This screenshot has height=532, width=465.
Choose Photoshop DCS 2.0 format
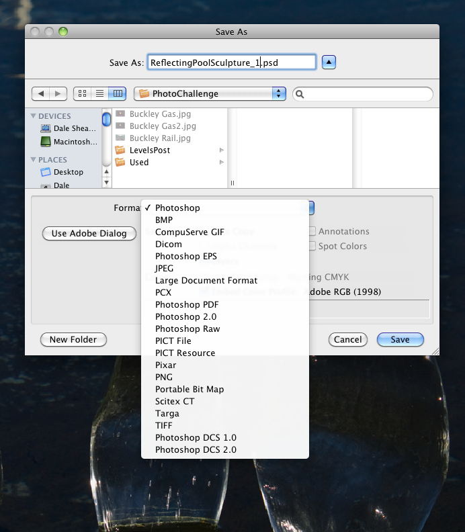tap(224, 449)
